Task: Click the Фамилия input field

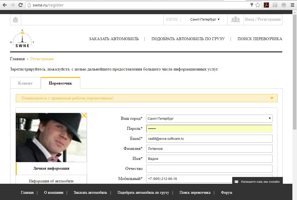Action: (209, 149)
